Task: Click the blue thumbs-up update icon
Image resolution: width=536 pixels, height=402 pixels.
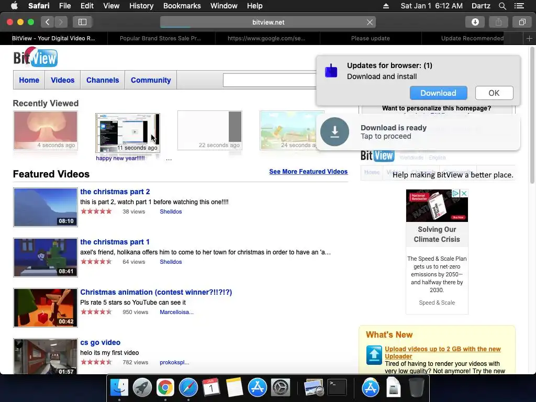Action: [331, 71]
